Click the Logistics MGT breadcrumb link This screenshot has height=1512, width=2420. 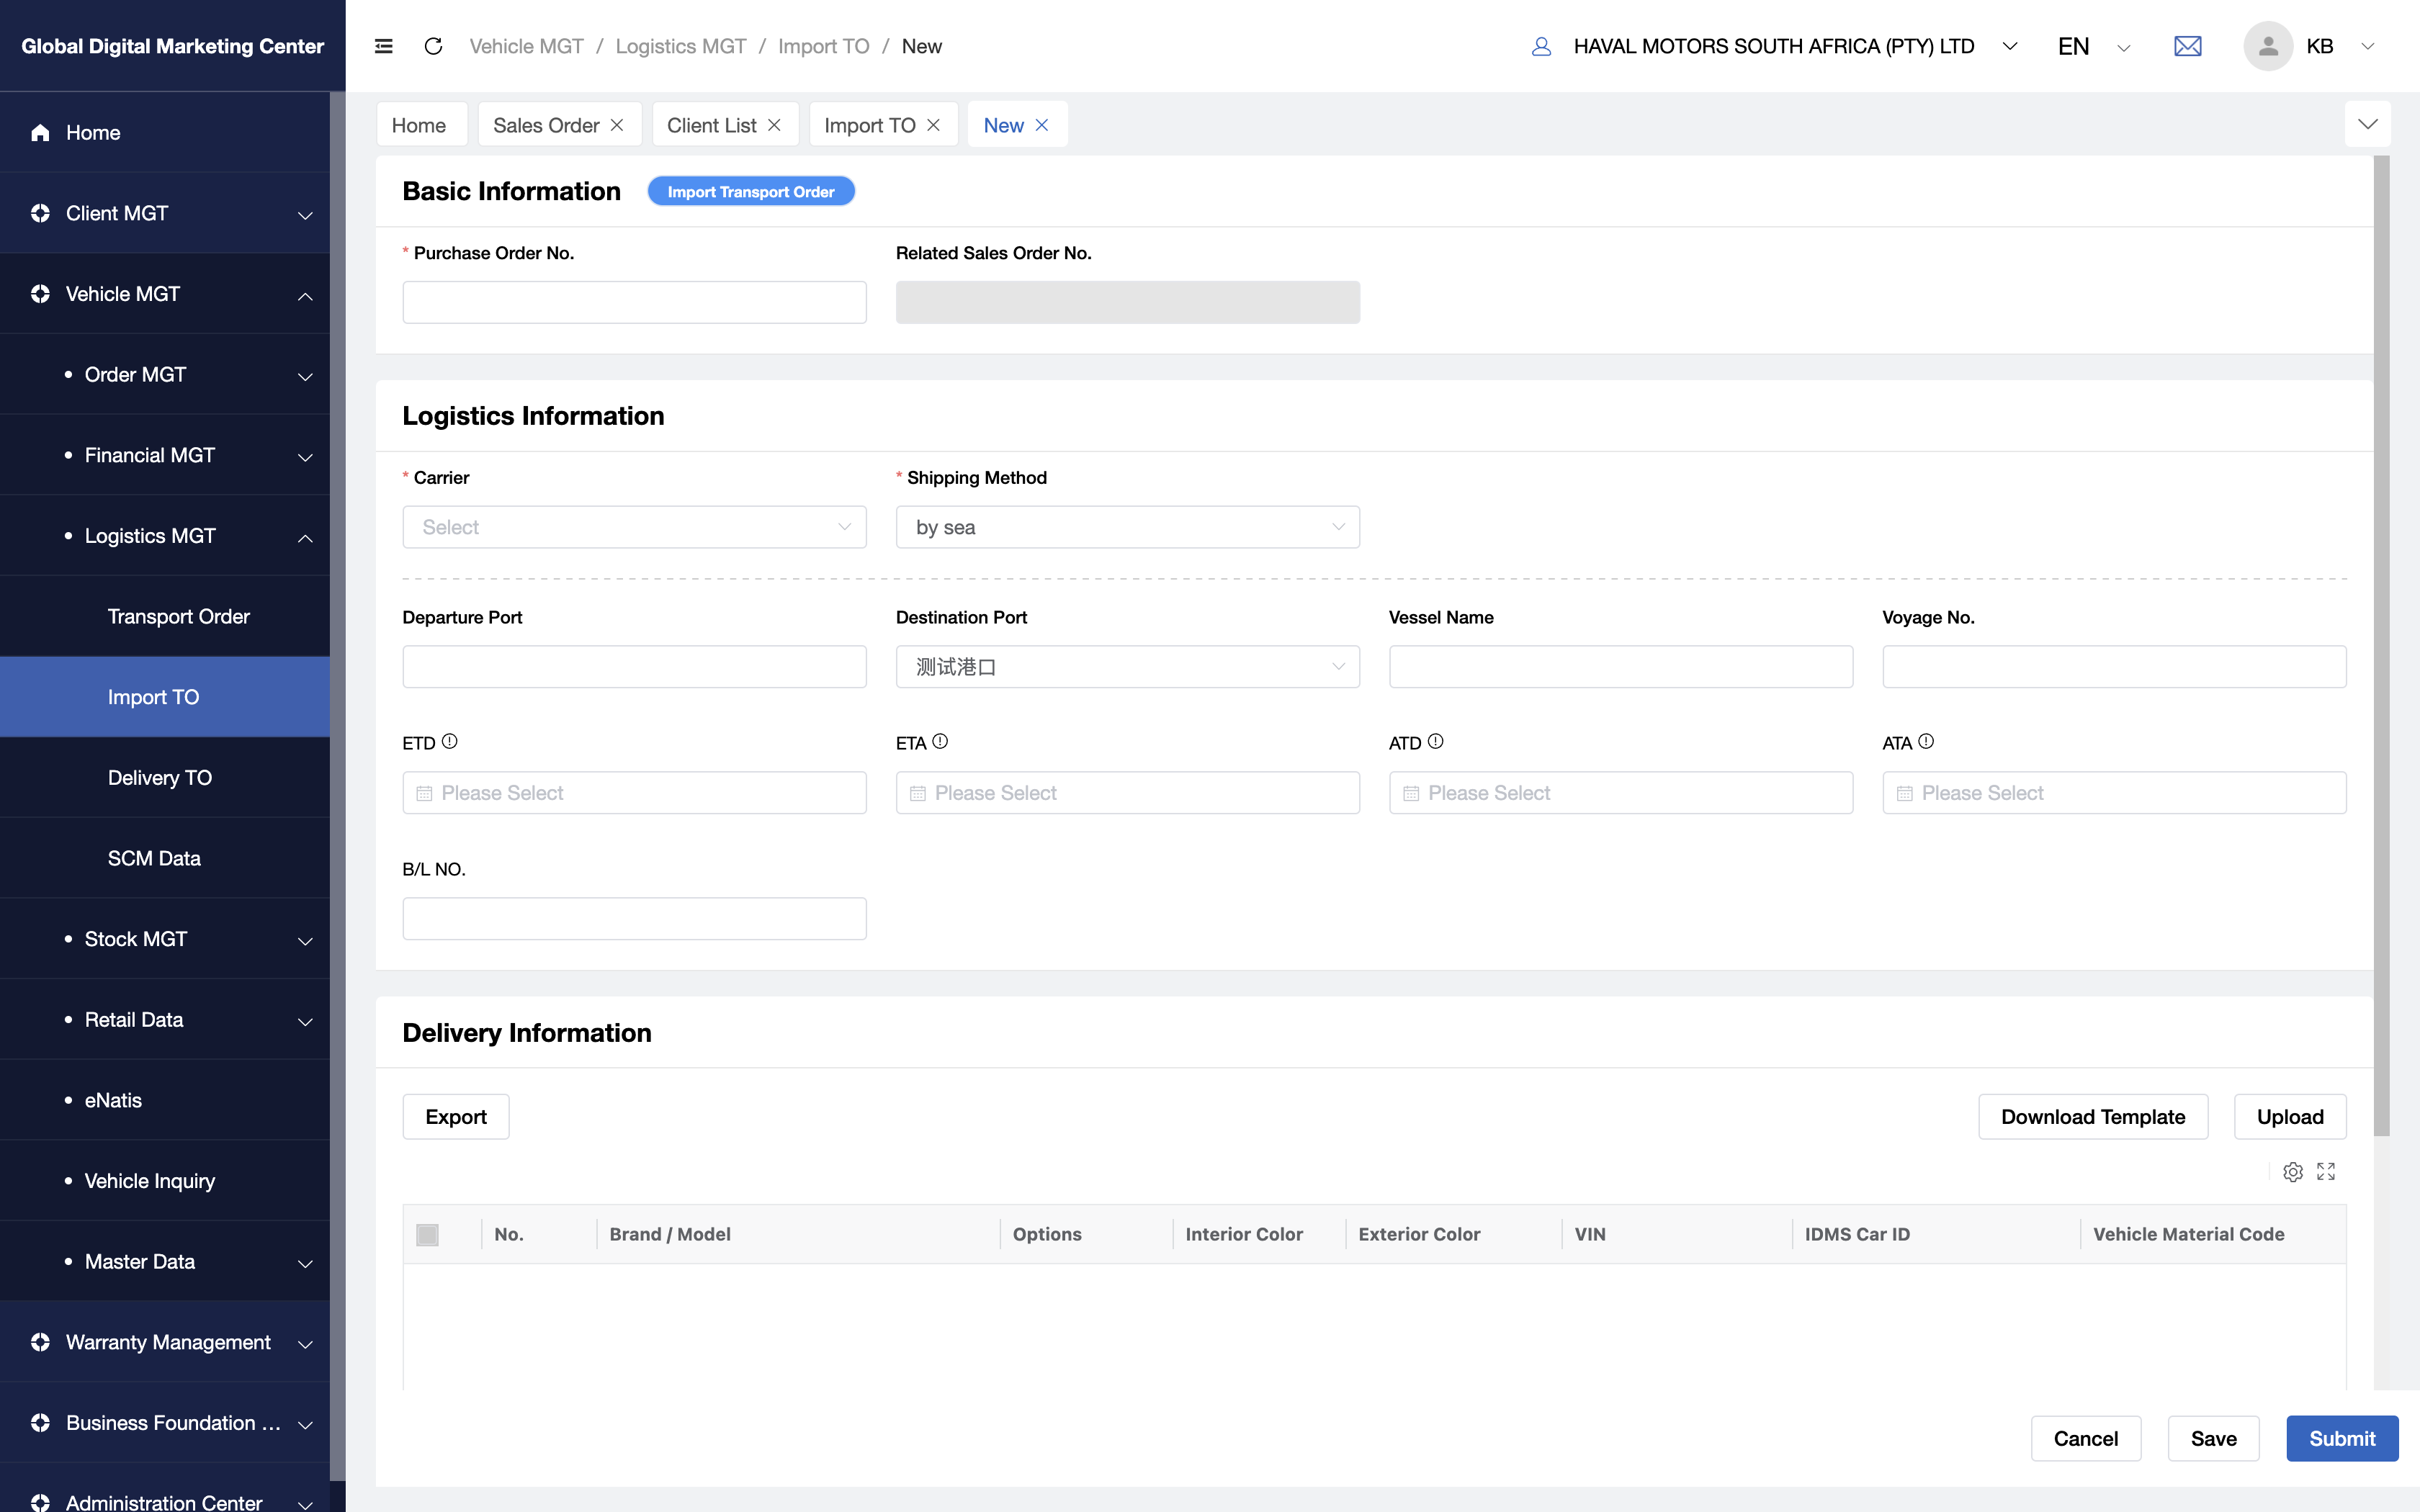pyautogui.click(x=680, y=46)
